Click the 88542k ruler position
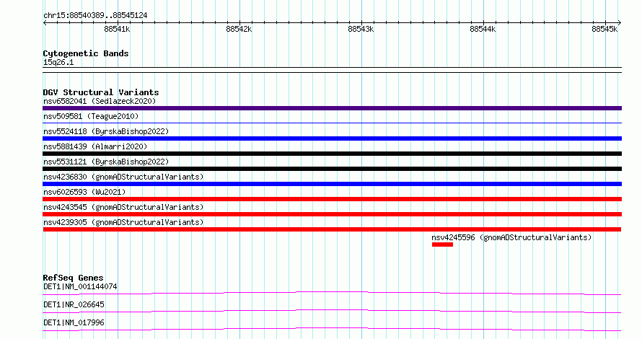The image size is (642, 339). tap(239, 29)
